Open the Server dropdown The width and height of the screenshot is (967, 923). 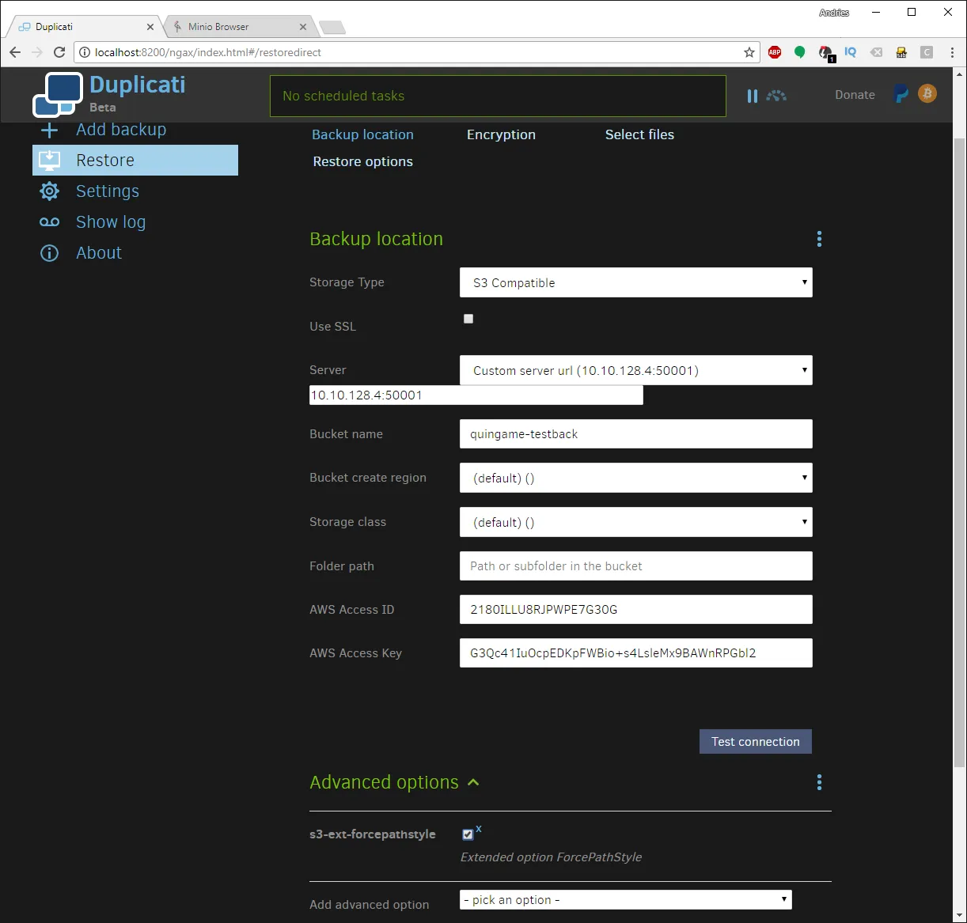(636, 370)
